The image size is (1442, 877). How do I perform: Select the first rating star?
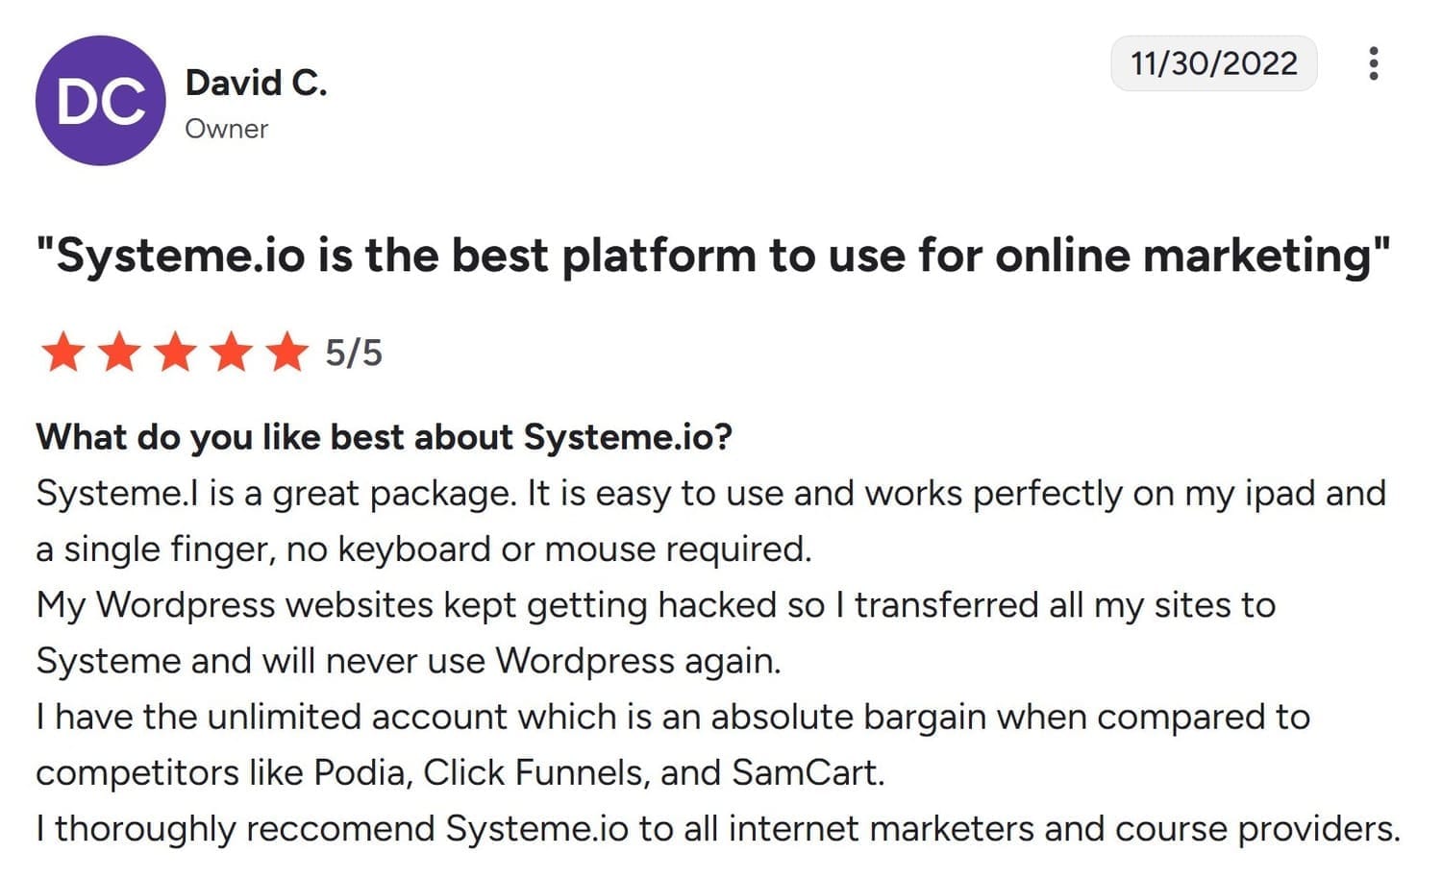coord(63,353)
